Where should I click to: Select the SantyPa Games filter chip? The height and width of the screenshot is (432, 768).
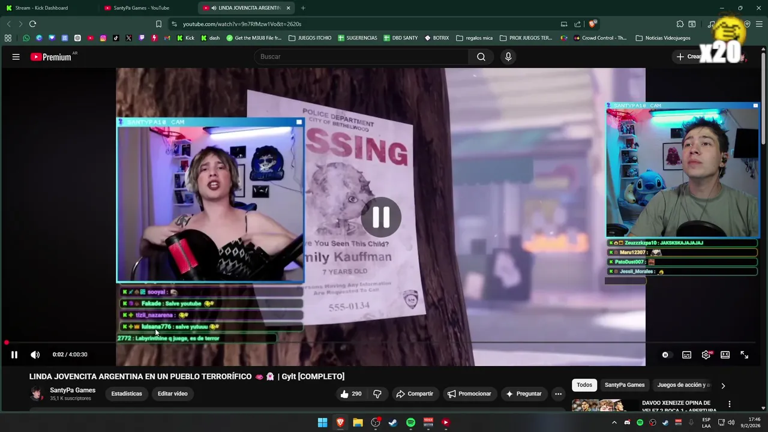625,385
